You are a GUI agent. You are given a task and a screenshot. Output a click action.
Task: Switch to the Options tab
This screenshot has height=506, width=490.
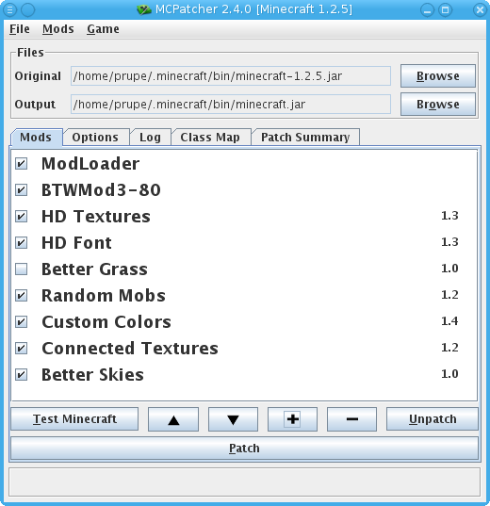pos(95,138)
